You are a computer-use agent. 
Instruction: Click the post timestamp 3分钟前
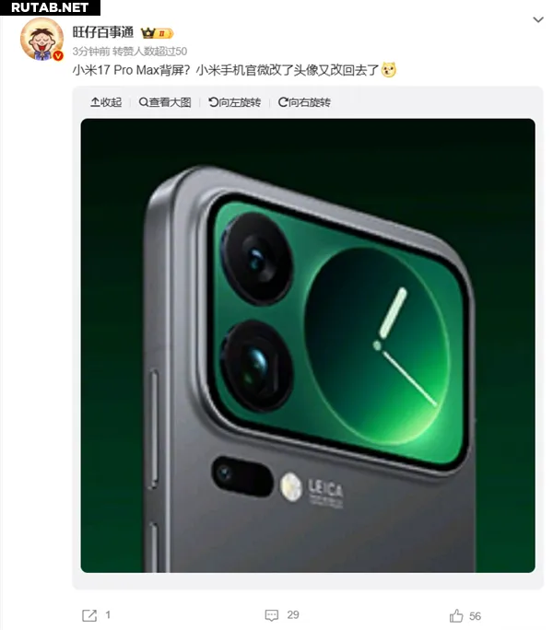(91, 52)
